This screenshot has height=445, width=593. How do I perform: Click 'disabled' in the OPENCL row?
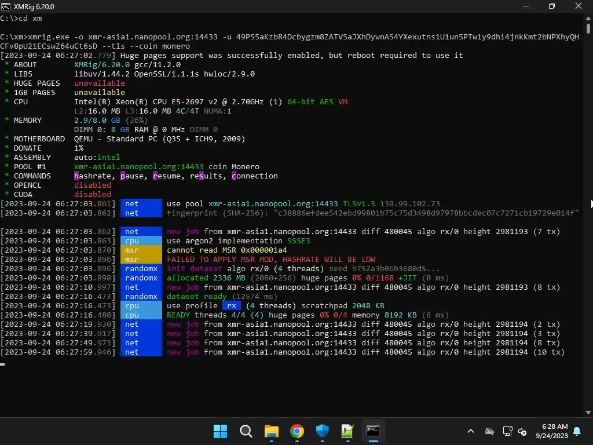coord(93,185)
